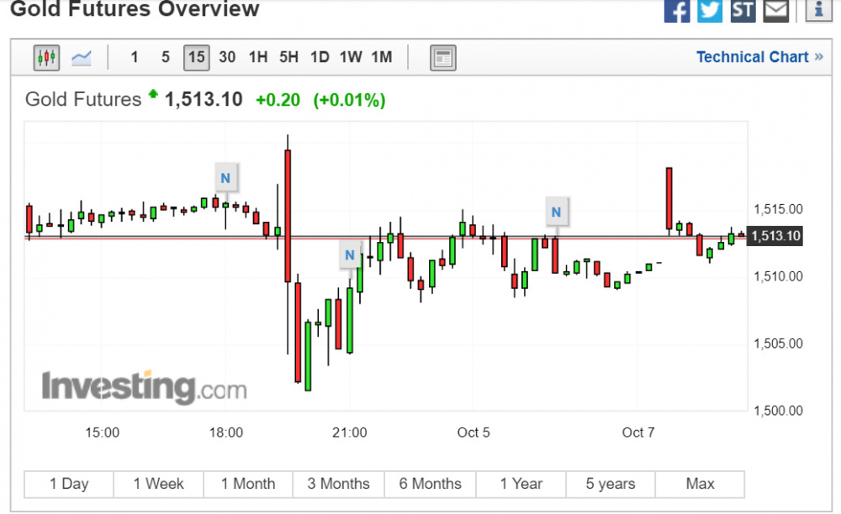Click the Gold Futures price 1,513.10
This screenshot has height=514, width=841.
click(204, 100)
